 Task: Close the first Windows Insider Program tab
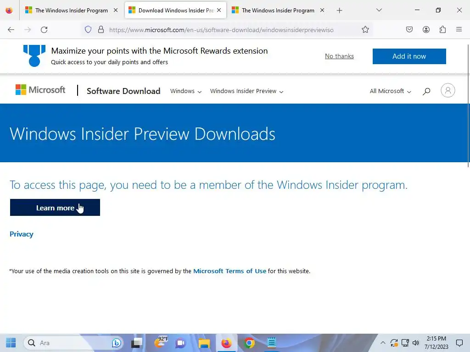116,11
